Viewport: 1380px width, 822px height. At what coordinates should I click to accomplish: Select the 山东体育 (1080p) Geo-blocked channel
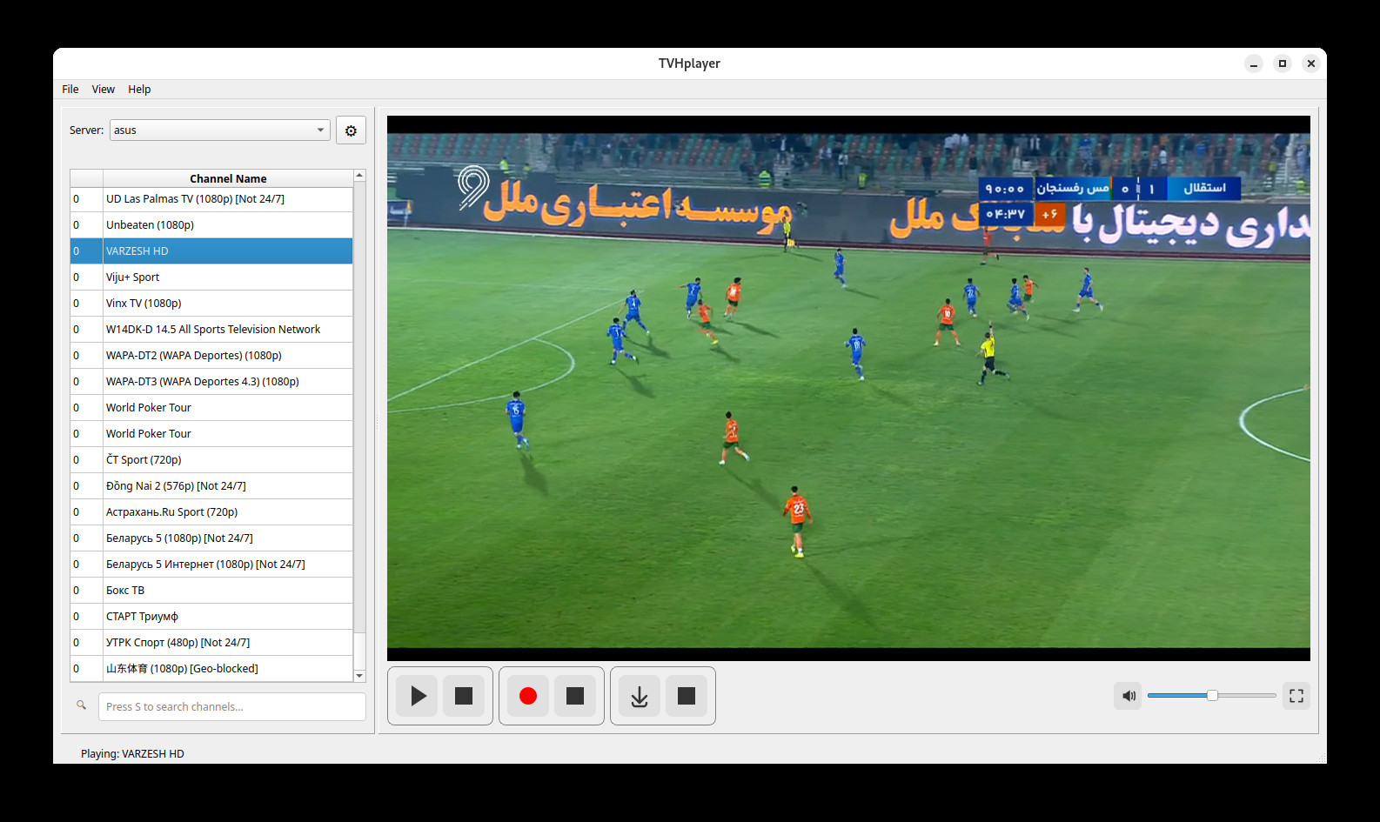click(x=211, y=669)
